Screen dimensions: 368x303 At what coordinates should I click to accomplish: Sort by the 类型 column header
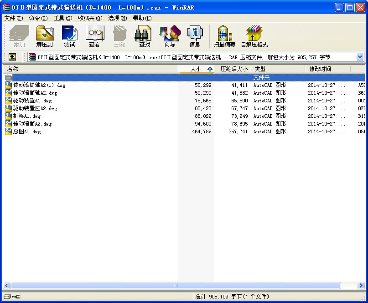(278, 69)
